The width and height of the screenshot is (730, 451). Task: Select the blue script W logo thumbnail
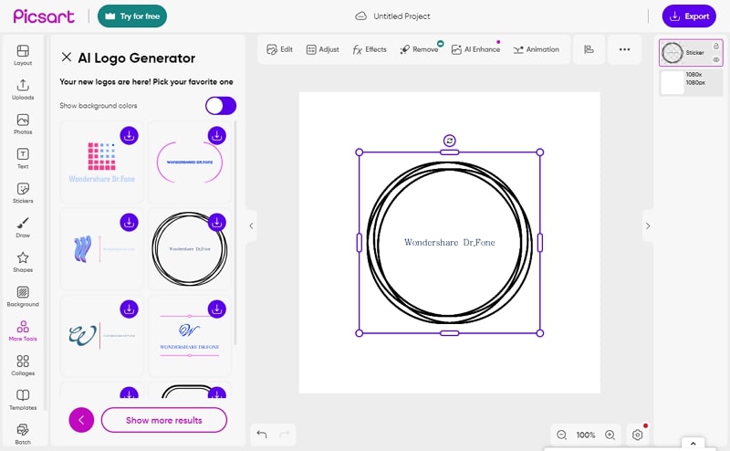(x=190, y=336)
